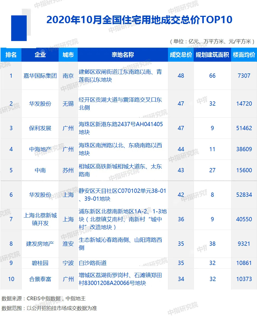Click planned area value 38
The image size is (257, 320).
(212, 244)
